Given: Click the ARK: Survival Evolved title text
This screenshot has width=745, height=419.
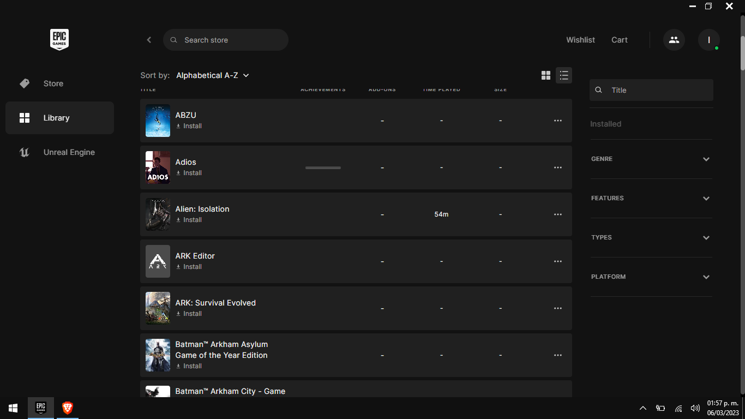Looking at the screenshot, I should 215,303.
